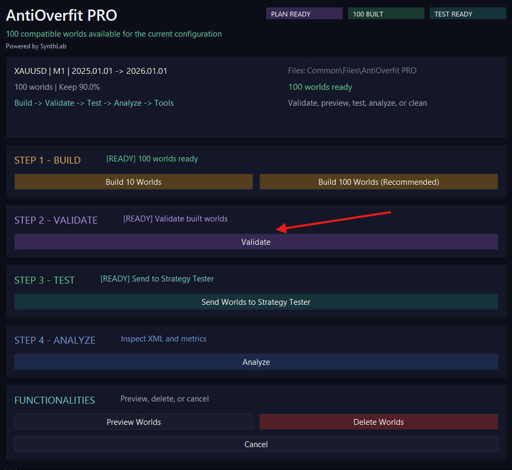512x470 pixels.
Task: Click the 'Powered by SynthLab' text
Action: point(36,46)
